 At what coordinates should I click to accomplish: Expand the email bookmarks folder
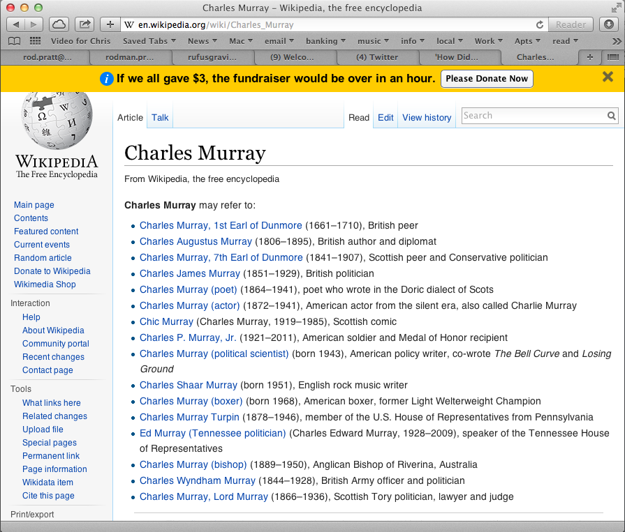(x=279, y=41)
